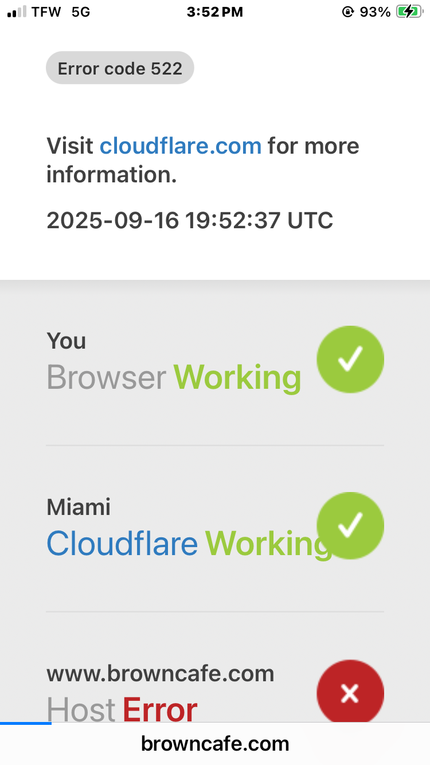Tap the 5G network indicator
This screenshot has width=430, height=765.
(81, 12)
